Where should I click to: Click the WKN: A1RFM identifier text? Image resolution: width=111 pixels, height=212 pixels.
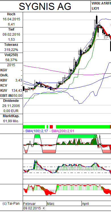101,3
